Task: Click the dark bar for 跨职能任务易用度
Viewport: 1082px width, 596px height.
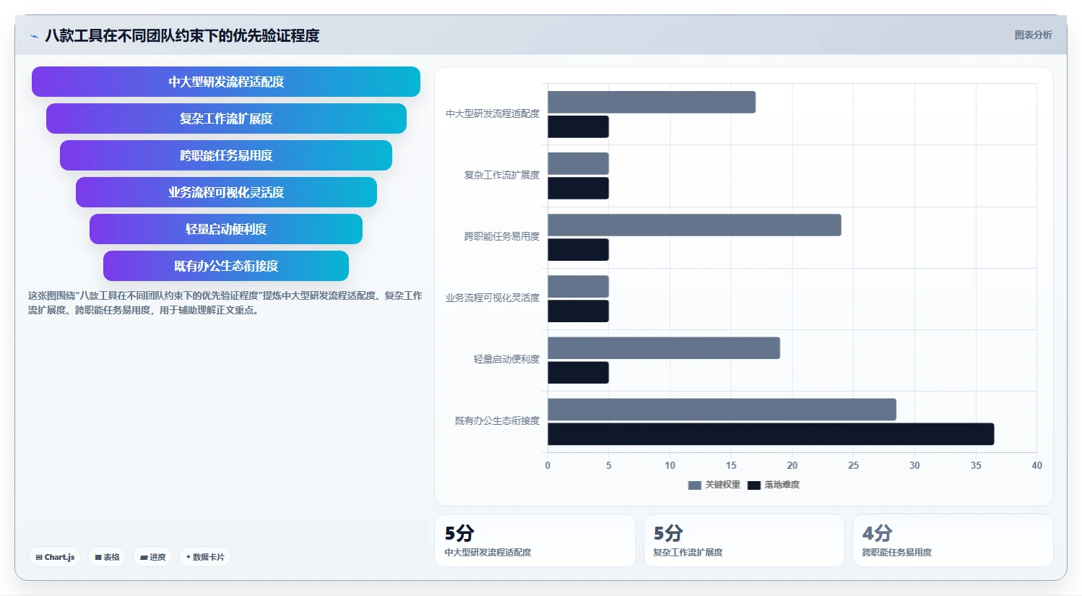Action: [x=579, y=249]
